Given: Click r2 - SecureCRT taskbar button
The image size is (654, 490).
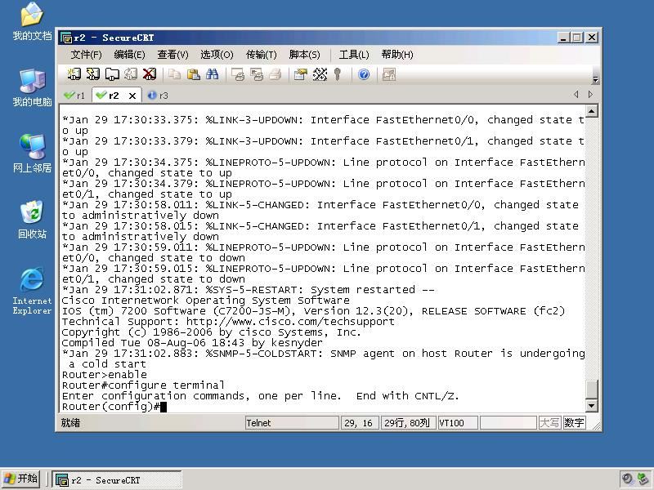Looking at the screenshot, I should pos(117,479).
